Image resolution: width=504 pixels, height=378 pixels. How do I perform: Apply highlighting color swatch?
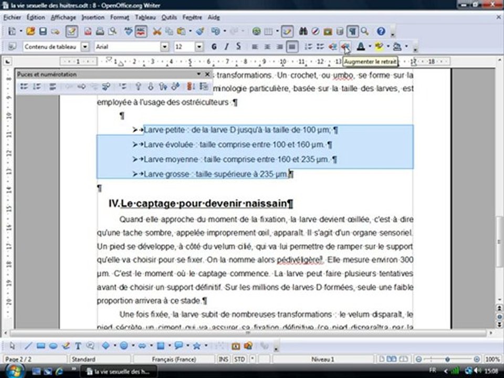click(x=379, y=47)
